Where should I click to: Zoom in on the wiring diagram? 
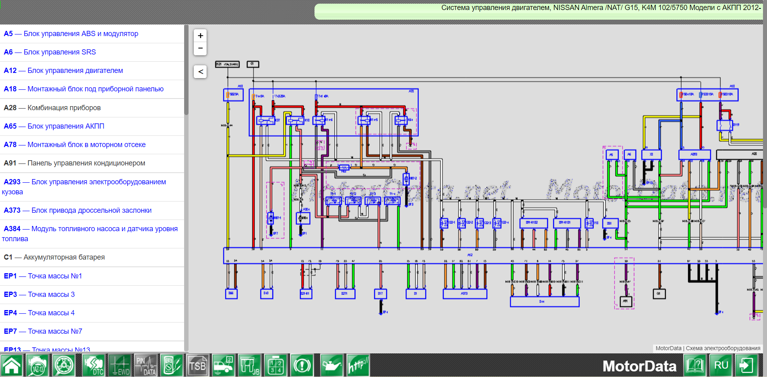coord(201,36)
